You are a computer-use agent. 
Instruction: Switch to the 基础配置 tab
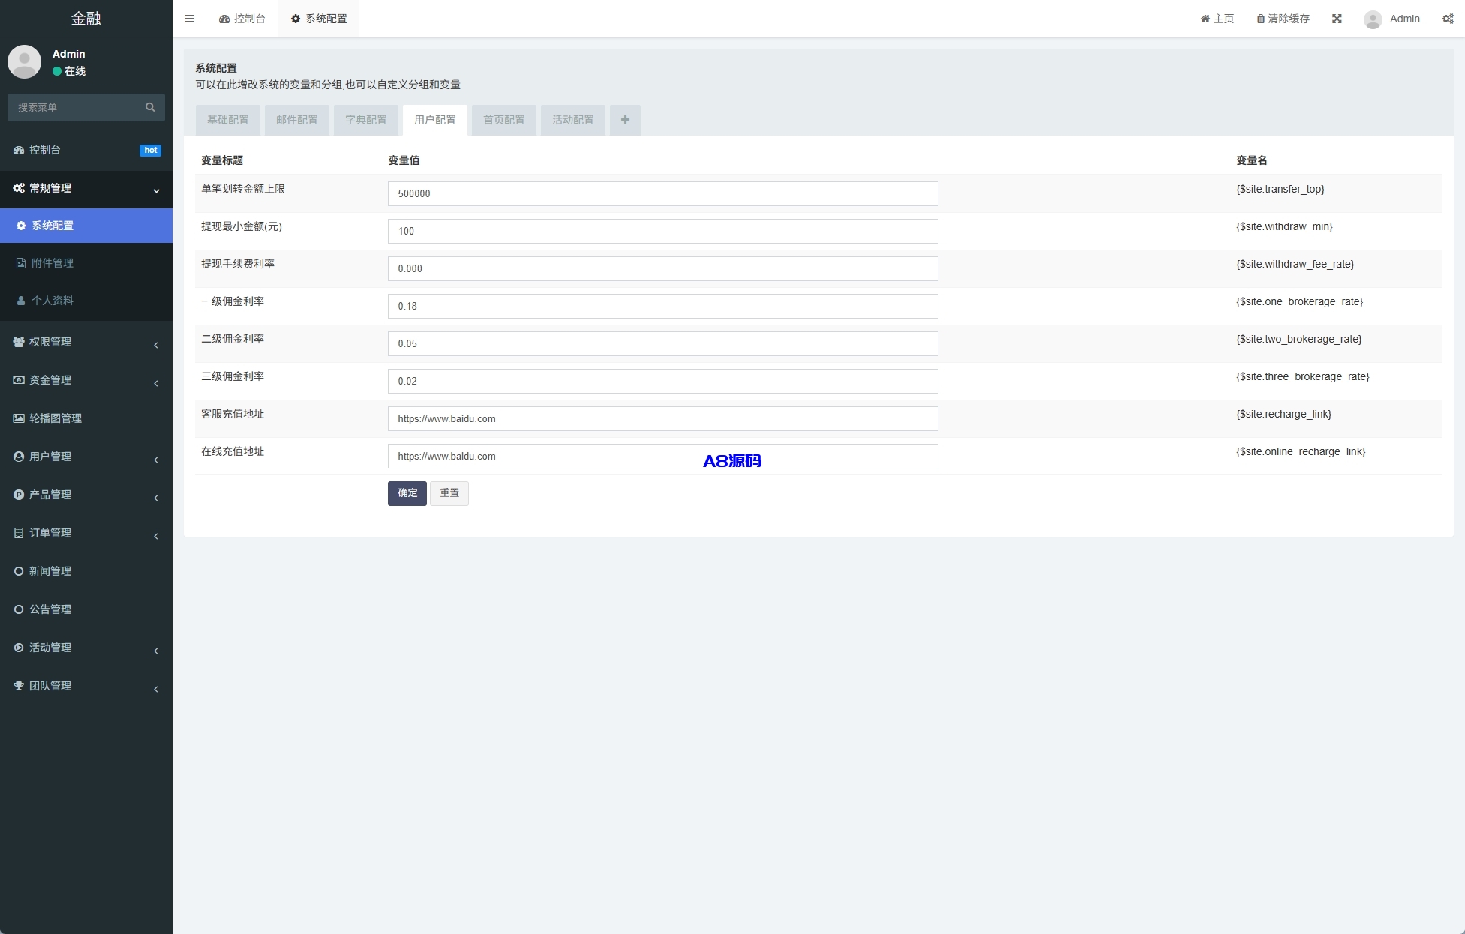[x=228, y=120]
